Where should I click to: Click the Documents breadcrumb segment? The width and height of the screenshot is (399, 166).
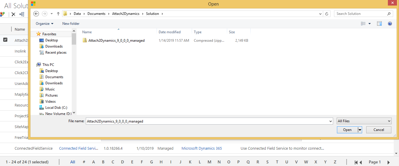click(96, 14)
